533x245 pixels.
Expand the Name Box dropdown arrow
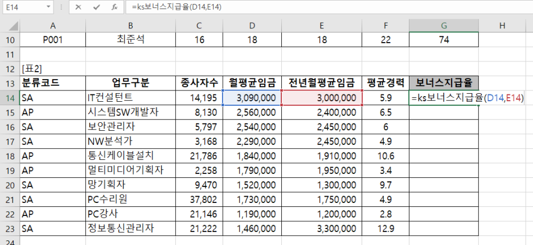pos(48,7)
